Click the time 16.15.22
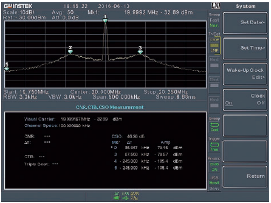The height and width of the screenshot is (203, 271). pos(76,6)
